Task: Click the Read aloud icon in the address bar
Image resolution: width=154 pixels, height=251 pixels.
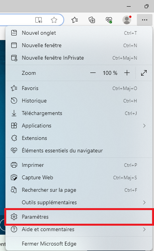Action: [x=38, y=20]
